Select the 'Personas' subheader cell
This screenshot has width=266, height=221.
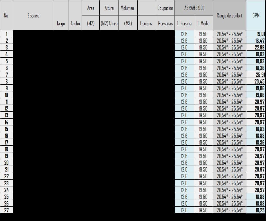165,23
